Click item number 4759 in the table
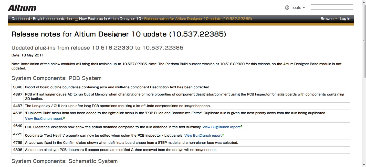This screenshot has width=366, height=167. (18, 142)
